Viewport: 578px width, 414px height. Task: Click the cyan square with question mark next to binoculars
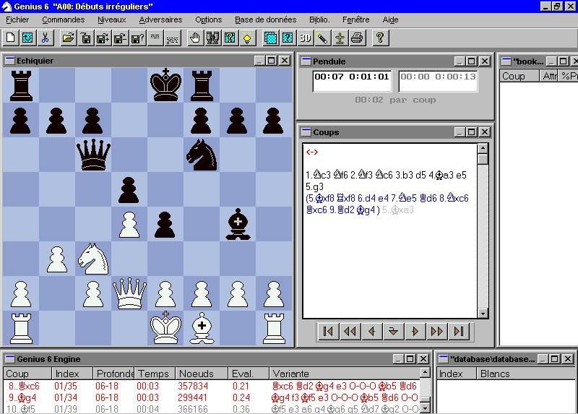tap(230, 38)
